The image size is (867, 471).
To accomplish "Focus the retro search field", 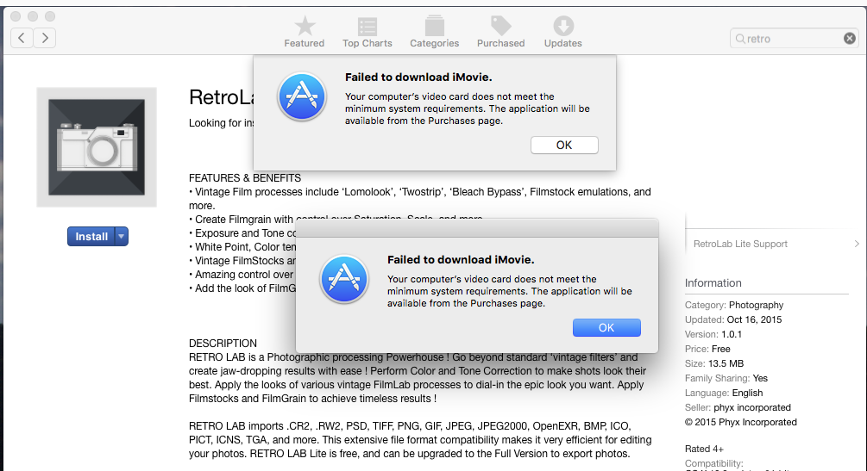I will 794,38.
